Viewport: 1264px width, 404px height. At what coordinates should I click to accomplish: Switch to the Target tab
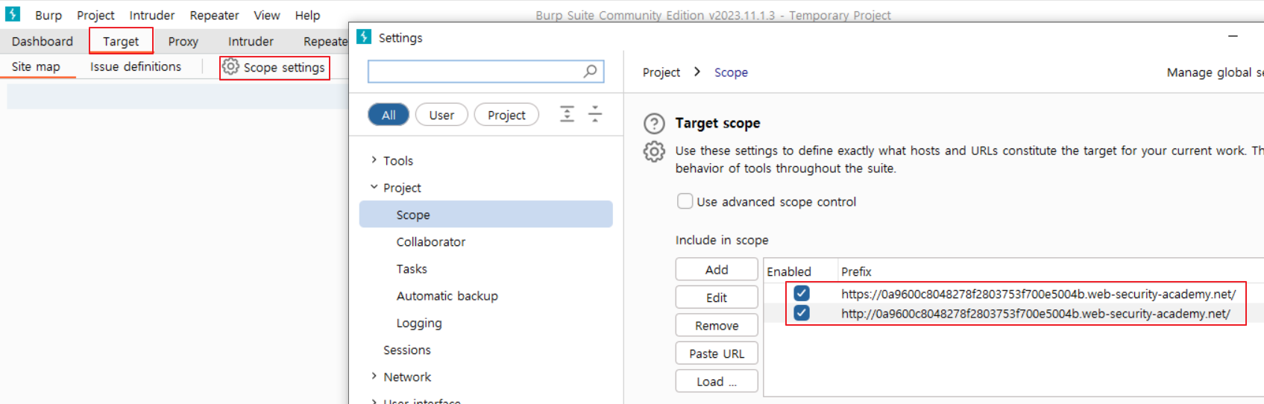[121, 41]
